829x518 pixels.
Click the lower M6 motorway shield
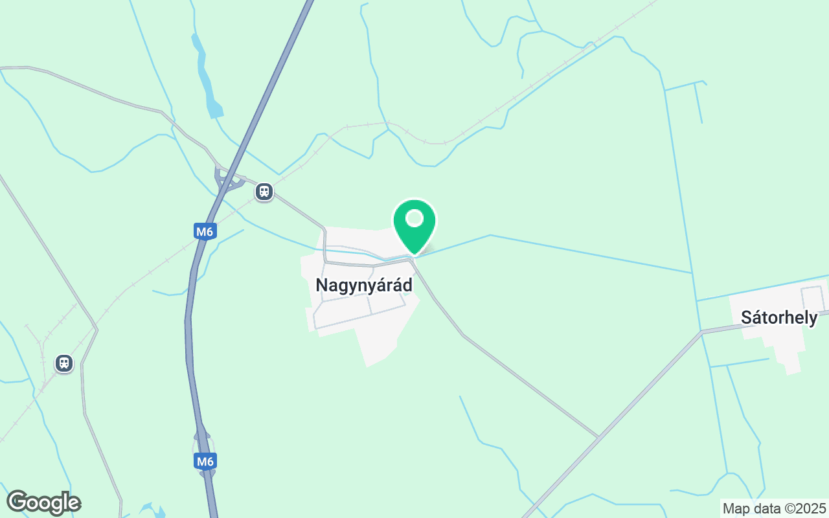pos(205,462)
